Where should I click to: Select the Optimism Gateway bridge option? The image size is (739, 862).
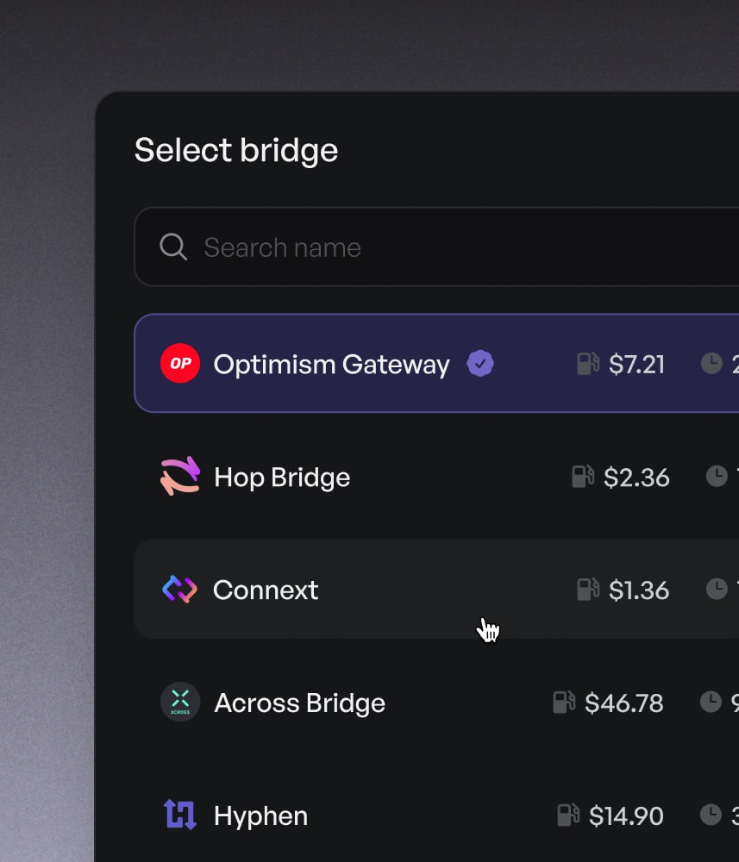332,365
